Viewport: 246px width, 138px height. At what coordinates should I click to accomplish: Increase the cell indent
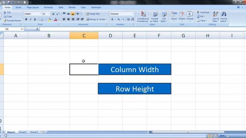point(82,19)
